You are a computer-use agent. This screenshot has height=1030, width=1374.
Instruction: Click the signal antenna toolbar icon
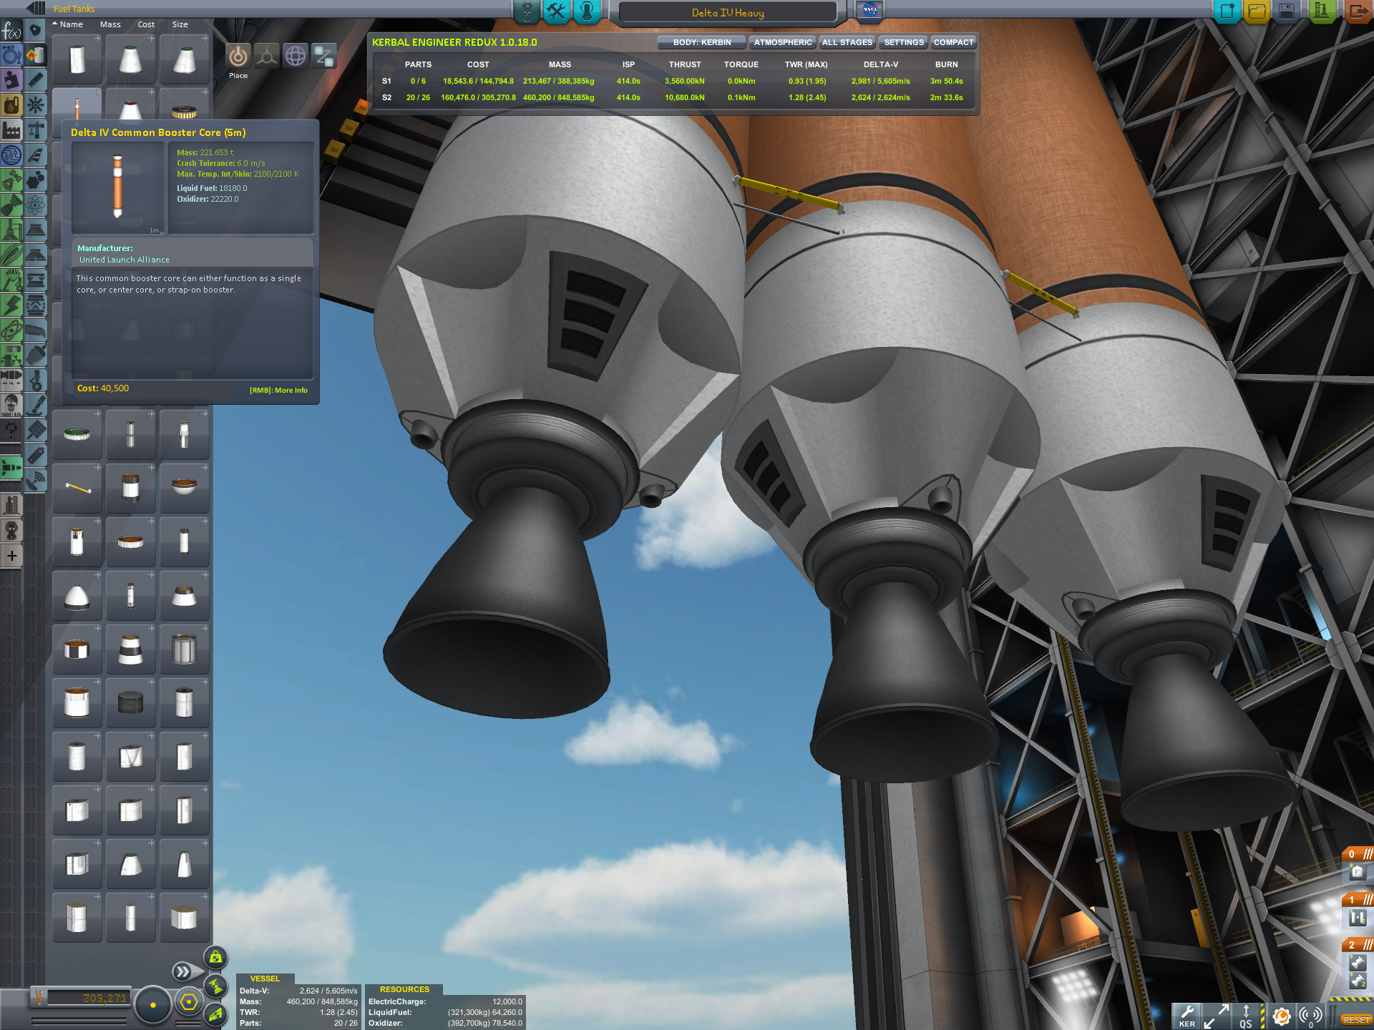1311,1016
